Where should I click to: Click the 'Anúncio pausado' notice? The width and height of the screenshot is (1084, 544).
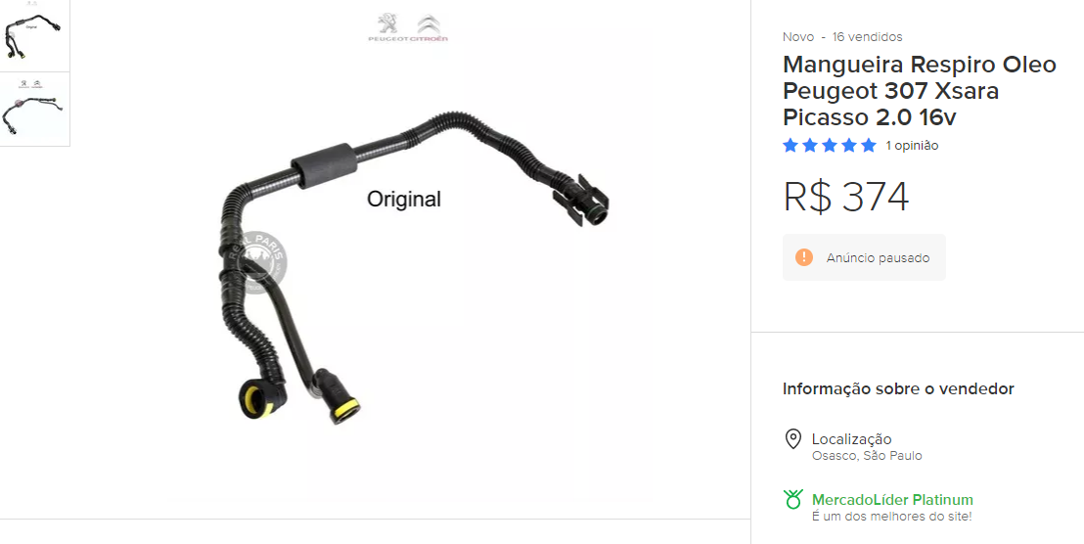[864, 257]
